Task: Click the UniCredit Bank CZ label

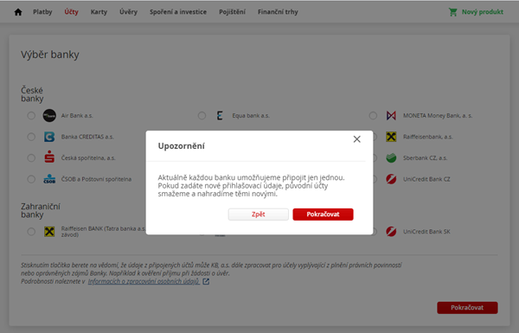Action: [x=426, y=179]
